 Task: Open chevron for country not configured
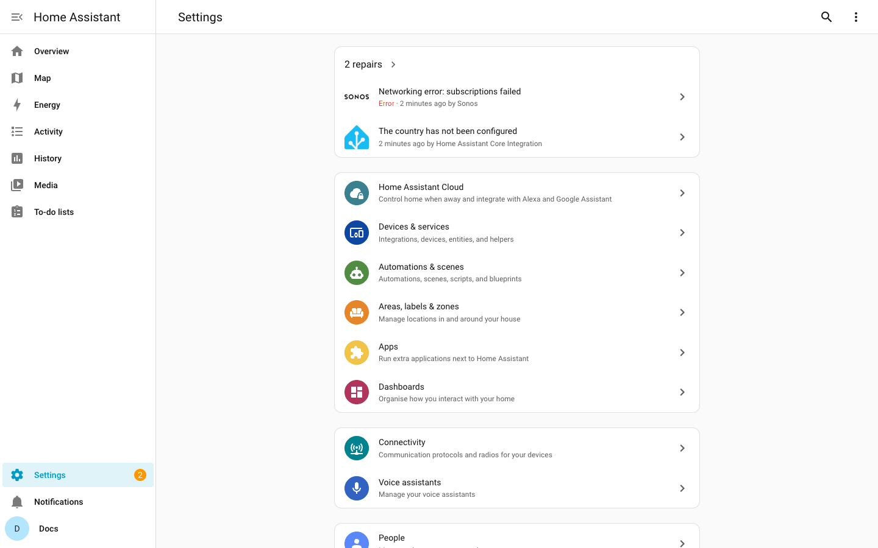coord(682,137)
